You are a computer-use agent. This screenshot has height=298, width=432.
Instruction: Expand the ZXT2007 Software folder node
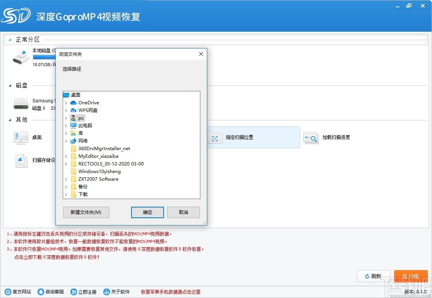[x=66, y=179]
